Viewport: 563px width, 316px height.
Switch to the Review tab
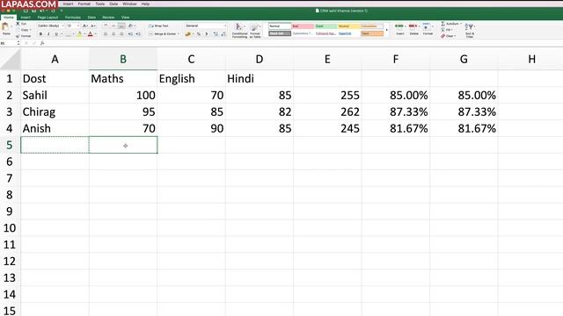[x=108, y=18]
